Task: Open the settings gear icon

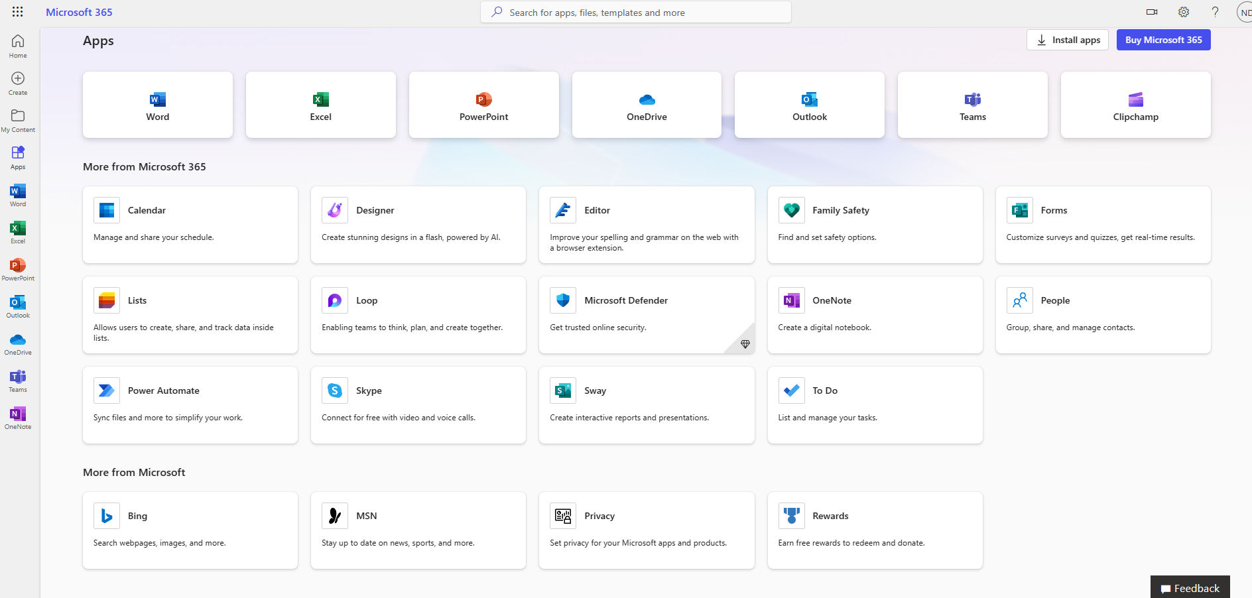Action: coord(1184,12)
